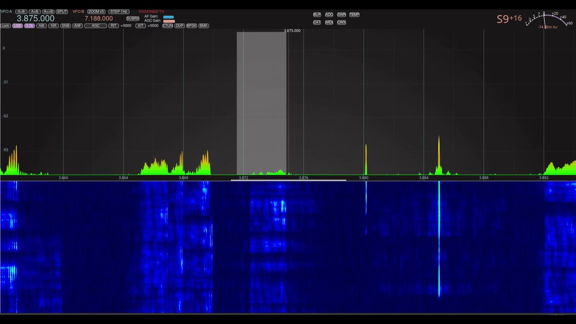Viewport: 576px width, 324px height.
Task: Click the 3.860 frequency scale label
Action: [x=63, y=178]
